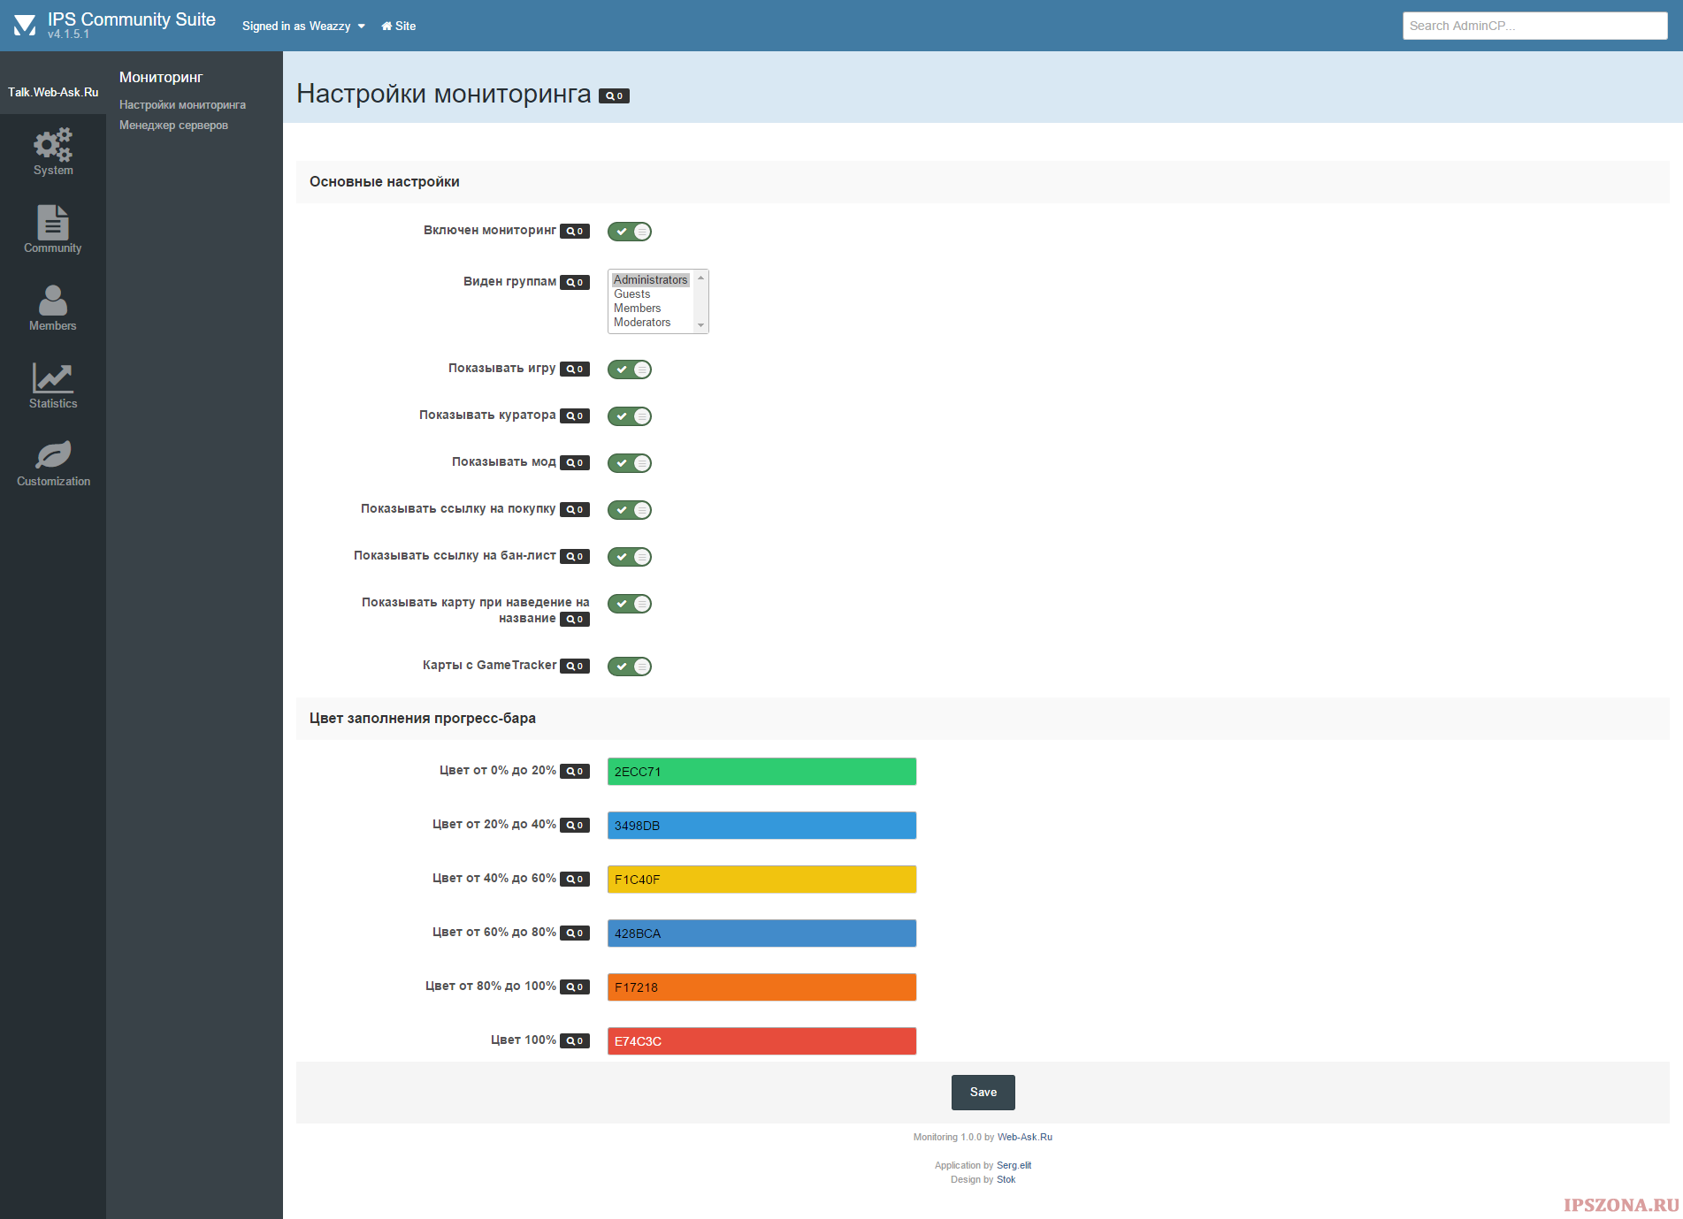Screen dimensions: 1683x1219
Task: Click search badge next to ссылку на покупку
Action: [x=575, y=510]
